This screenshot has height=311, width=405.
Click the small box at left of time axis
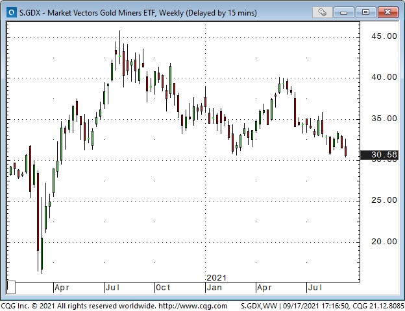point(11,287)
